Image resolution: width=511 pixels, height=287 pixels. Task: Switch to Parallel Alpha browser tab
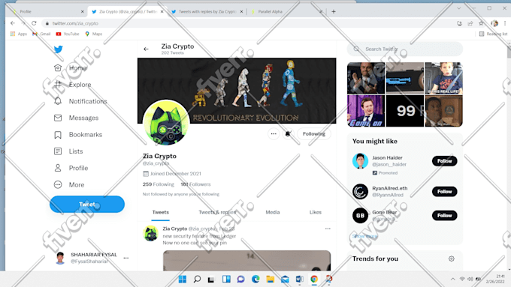(286, 11)
